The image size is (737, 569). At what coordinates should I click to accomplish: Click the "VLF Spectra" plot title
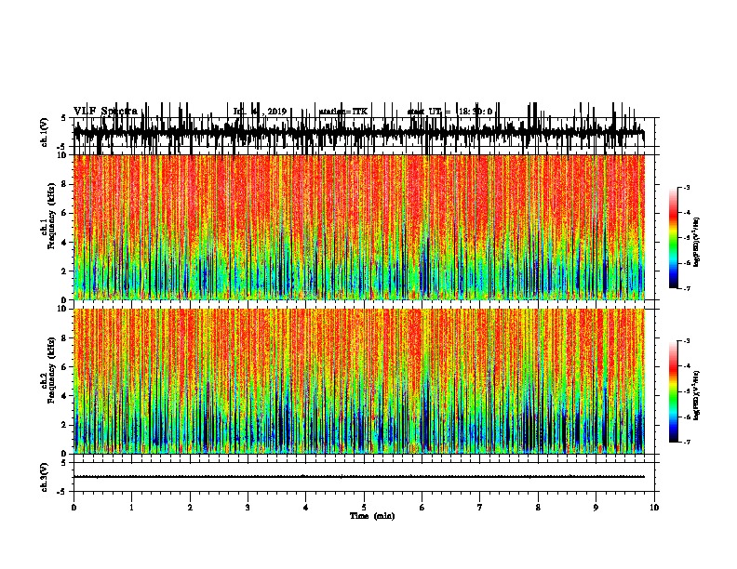point(105,112)
